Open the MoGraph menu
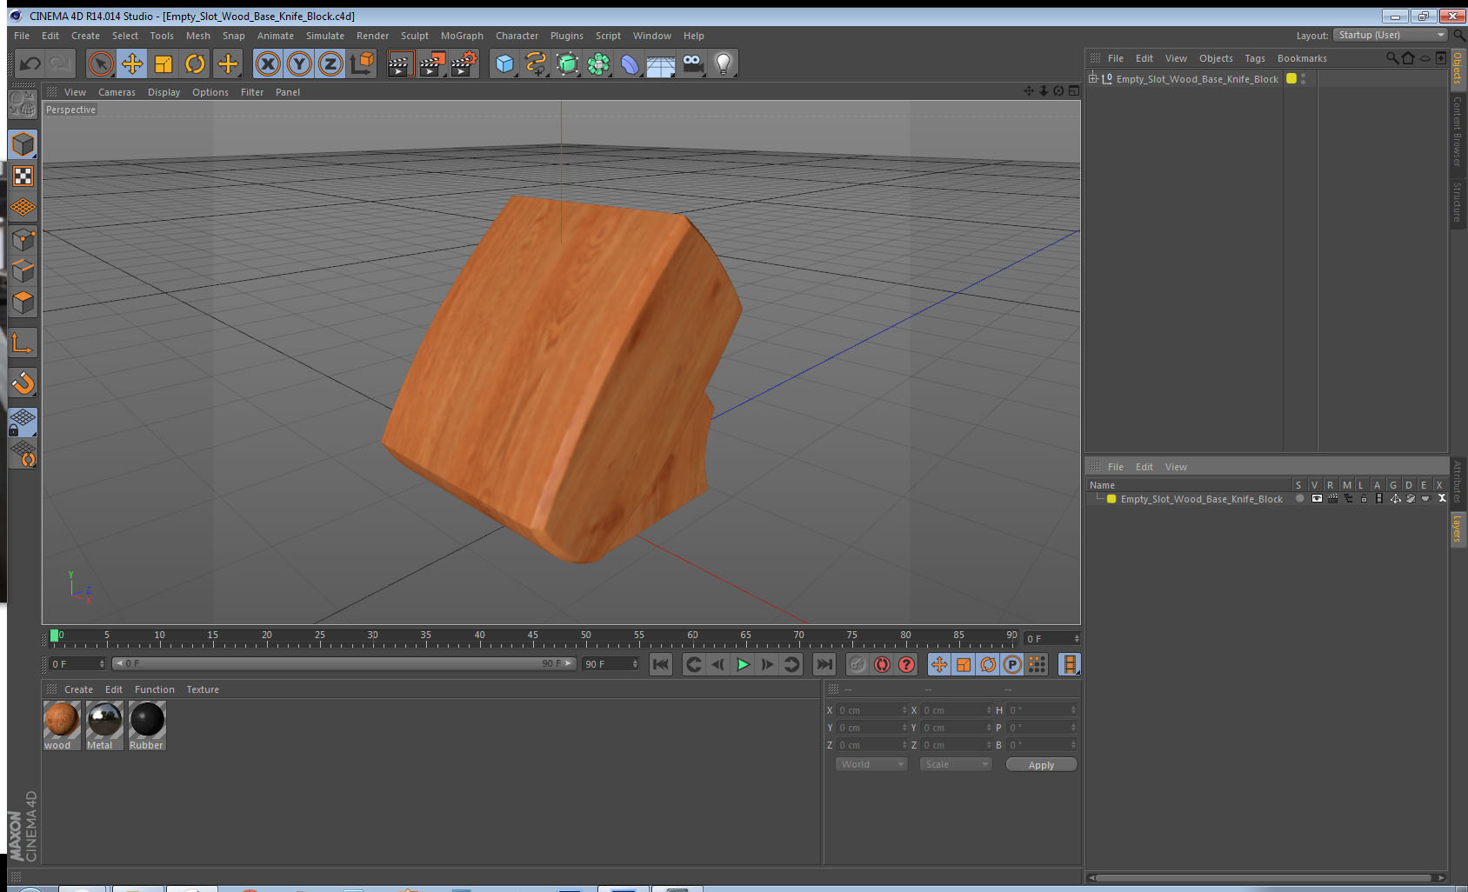 pyautogui.click(x=462, y=36)
